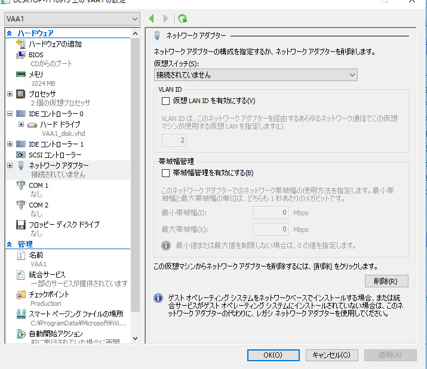
Task: Select the BIOS icon in hardware list
Action: pyautogui.click(x=20, y=55)
